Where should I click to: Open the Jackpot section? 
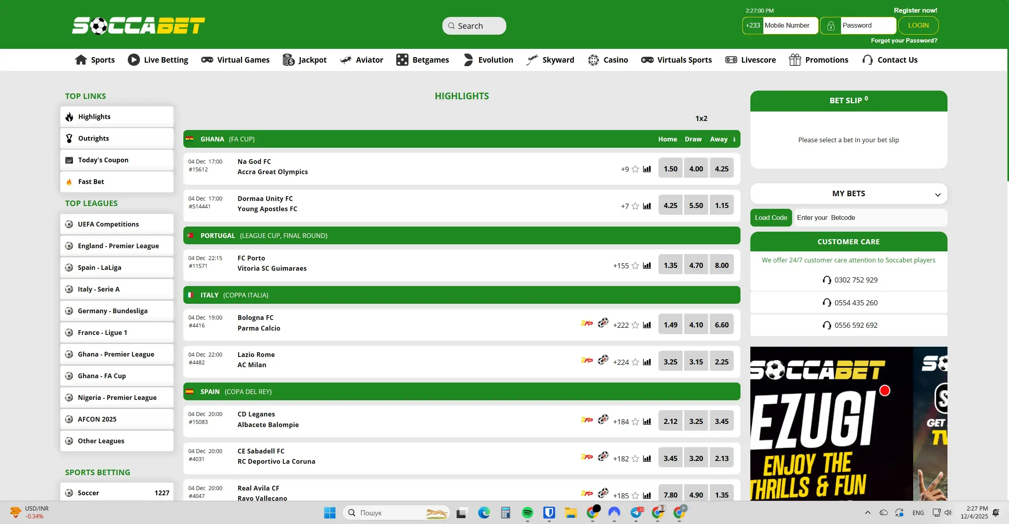(x=304, y=59)
